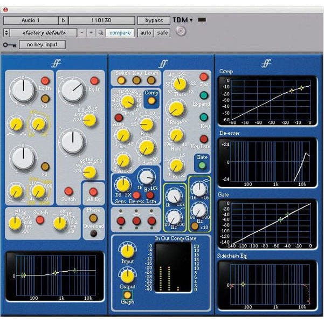
Task: Click the target icon below TDM
Action: tap(181, 31)
